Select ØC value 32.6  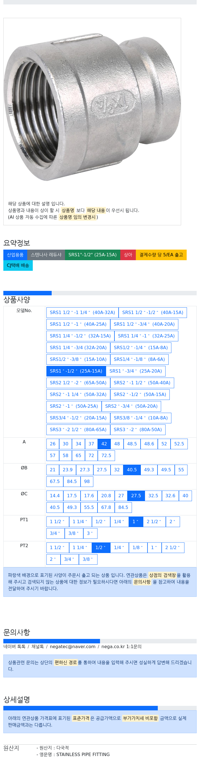coord(170,496)
